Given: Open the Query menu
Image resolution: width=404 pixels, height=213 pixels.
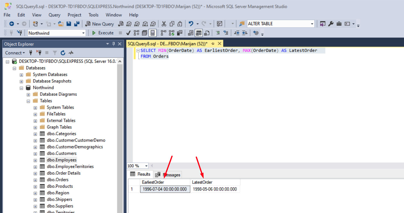Looking at the screenshot, I should coord(54,15).
